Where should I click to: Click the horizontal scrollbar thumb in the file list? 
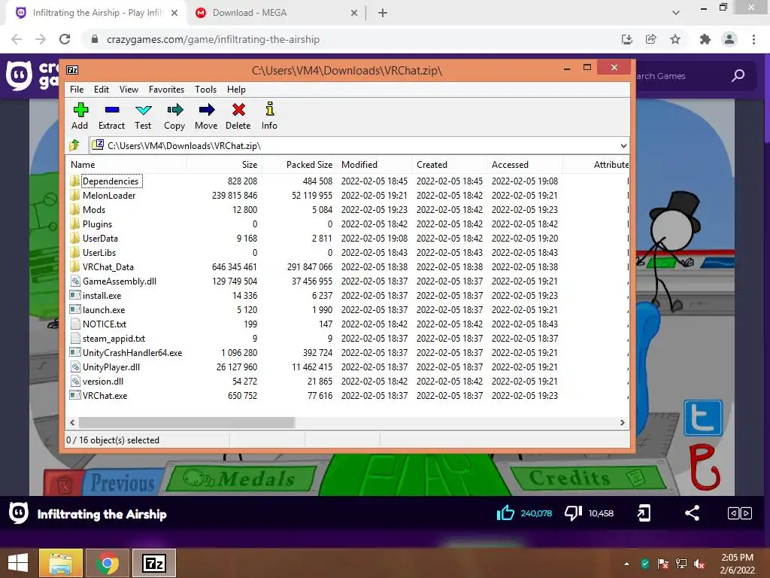click(x=186, y=422)
